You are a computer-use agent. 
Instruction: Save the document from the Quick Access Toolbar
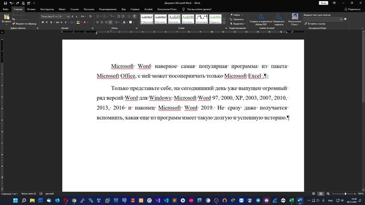5,3
